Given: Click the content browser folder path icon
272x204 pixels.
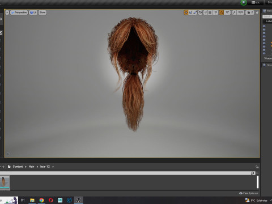Looking at the screenshot, I should [9, 167].
